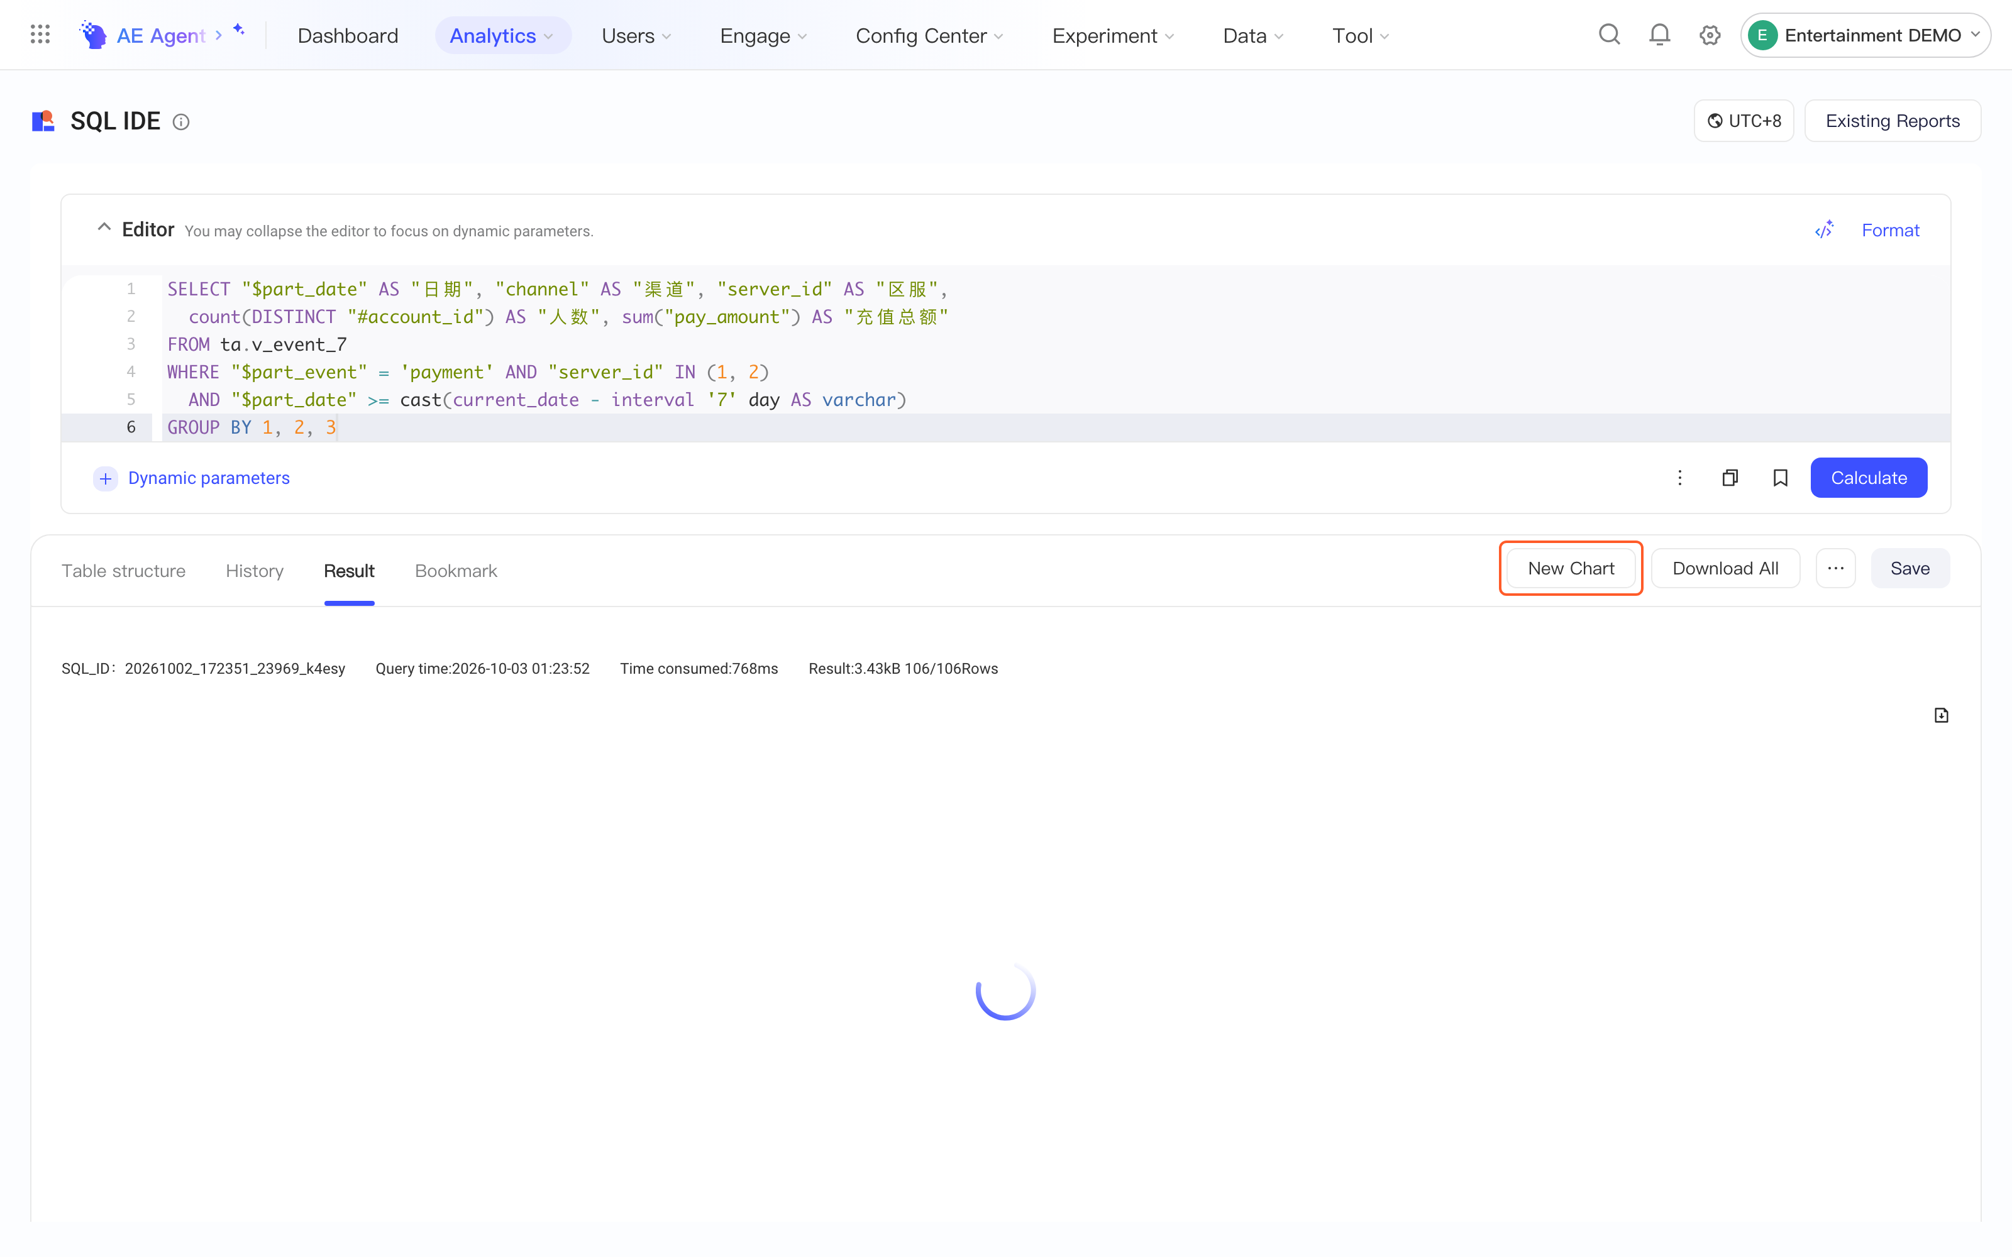Image resolution: width=2012 pixels, height=1257 pixels.
Task: Click the Format link
Action: (1890, 230)
